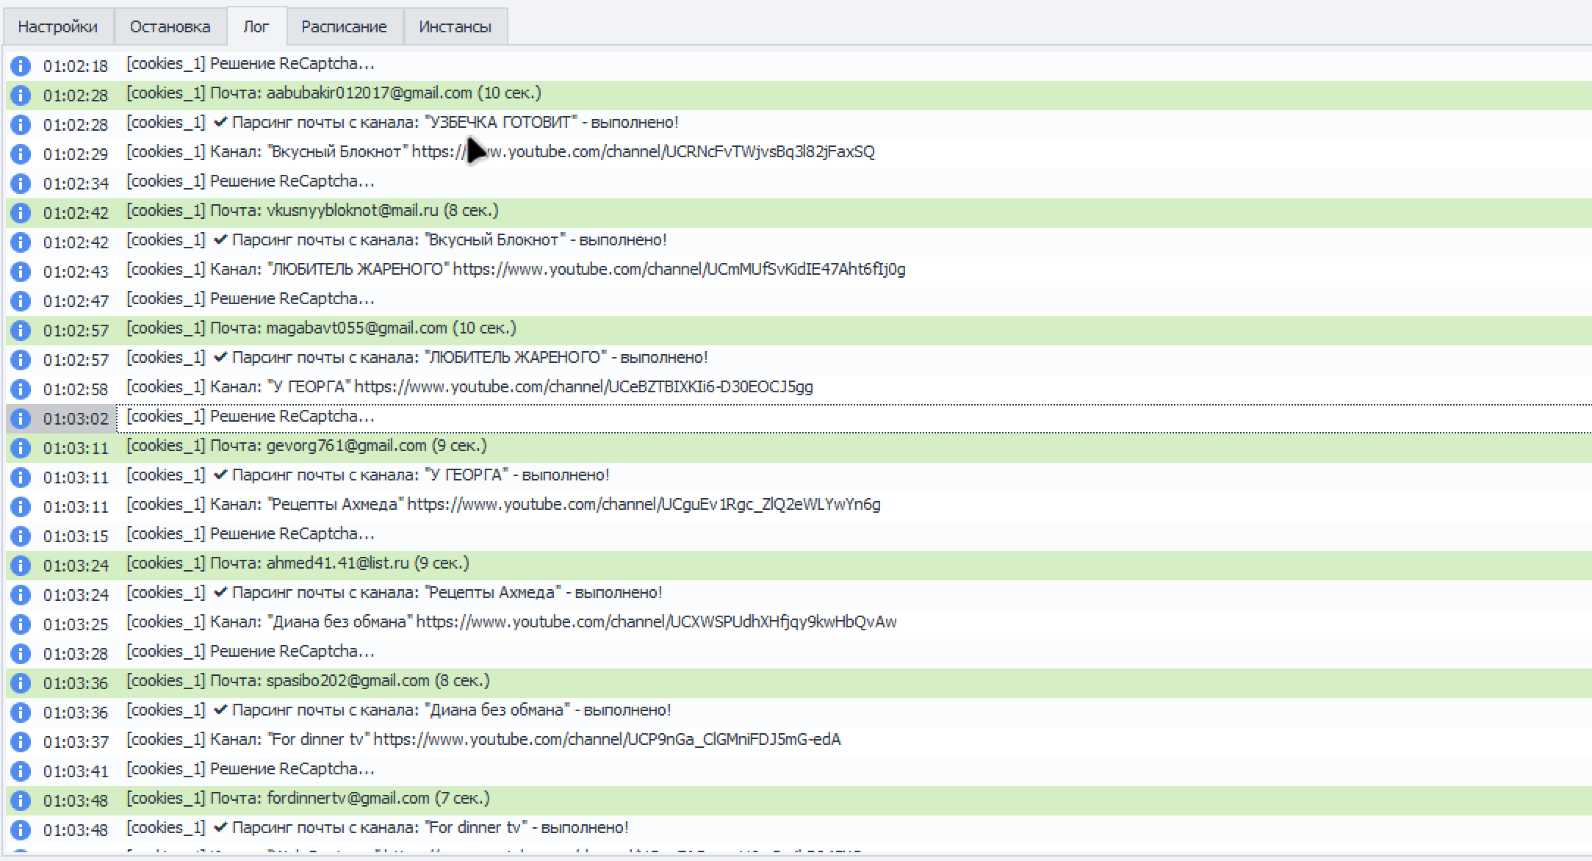Viewport: 1592px width, 861px height.
Task: Open the Расписание tab
Action: click(x=344, y=27)
